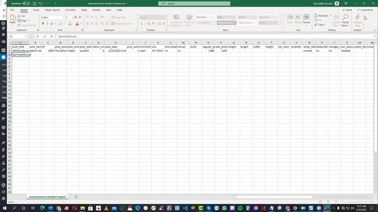Click the Undo arrow icon
The image size is (378, 212).
[x=40, y=4]
